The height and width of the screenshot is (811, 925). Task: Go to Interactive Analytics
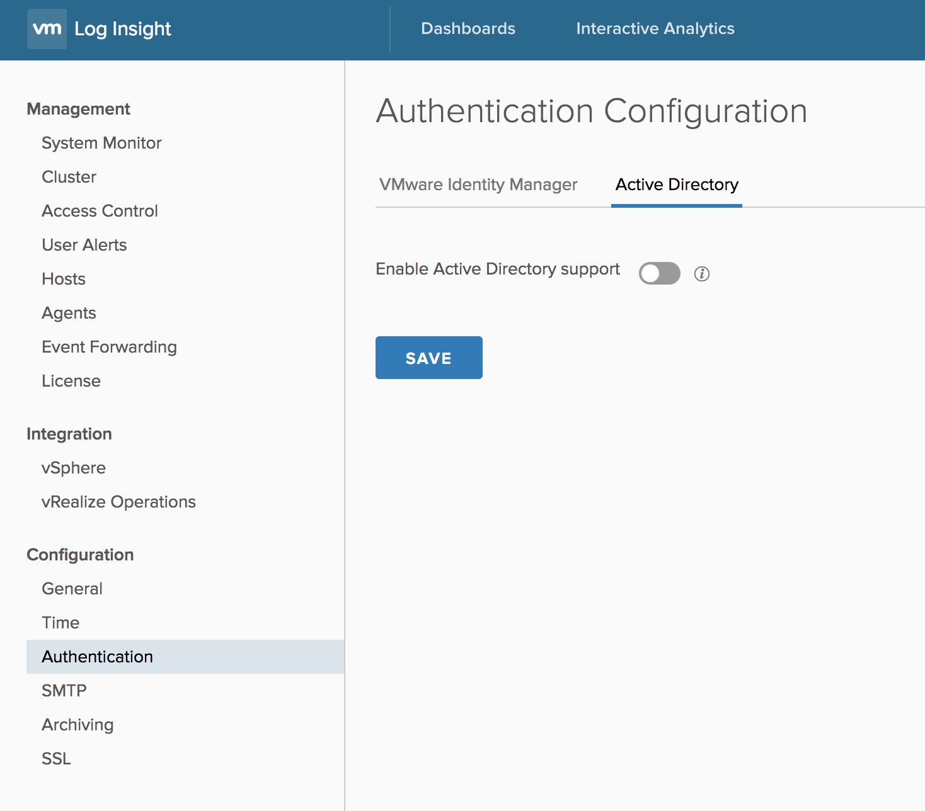click(x=655, y=29)
